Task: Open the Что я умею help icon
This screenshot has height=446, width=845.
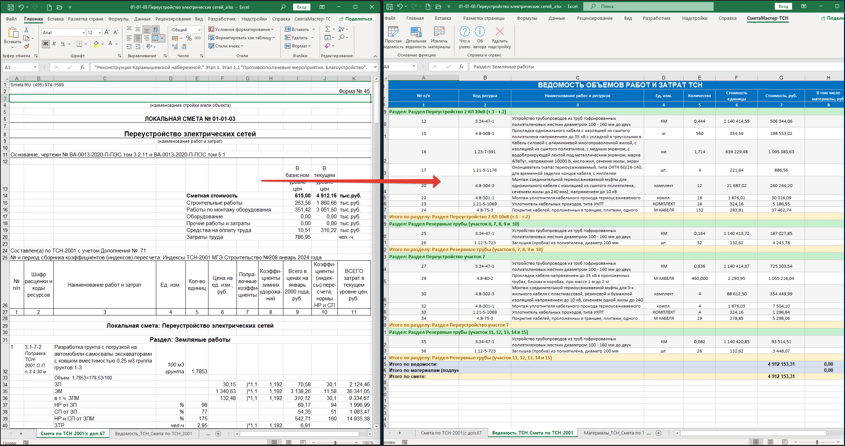Action: pos(464,37)
